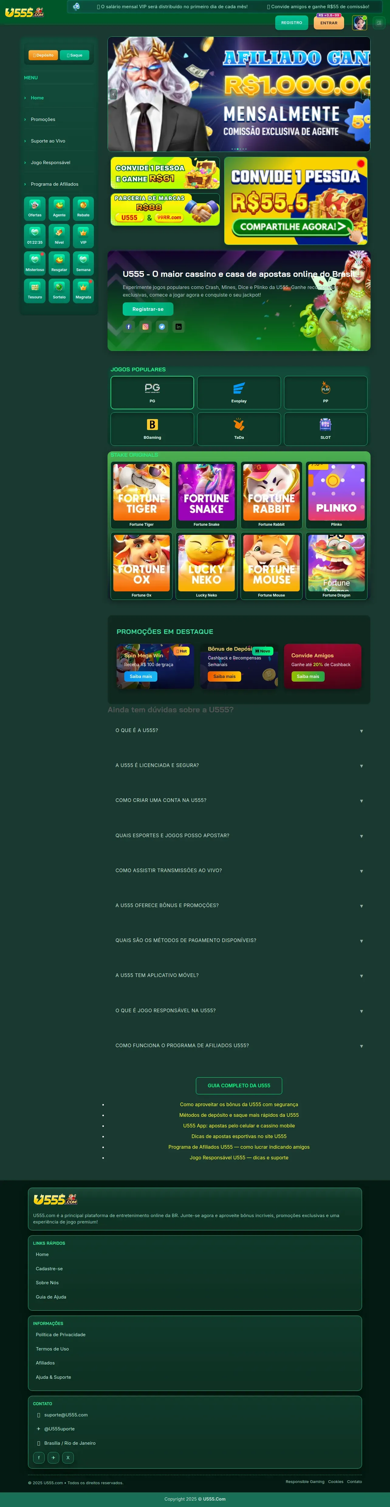
Task: Go to previous banner slide arrow
Action: click(113, 94)
